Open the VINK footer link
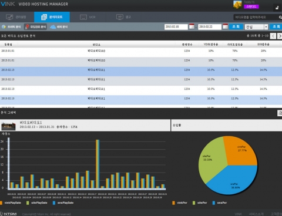 click(x=239, y=214)
